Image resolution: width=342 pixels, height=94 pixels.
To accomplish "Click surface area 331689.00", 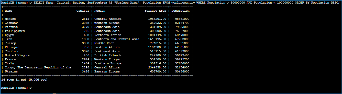I will click(158, 27).
